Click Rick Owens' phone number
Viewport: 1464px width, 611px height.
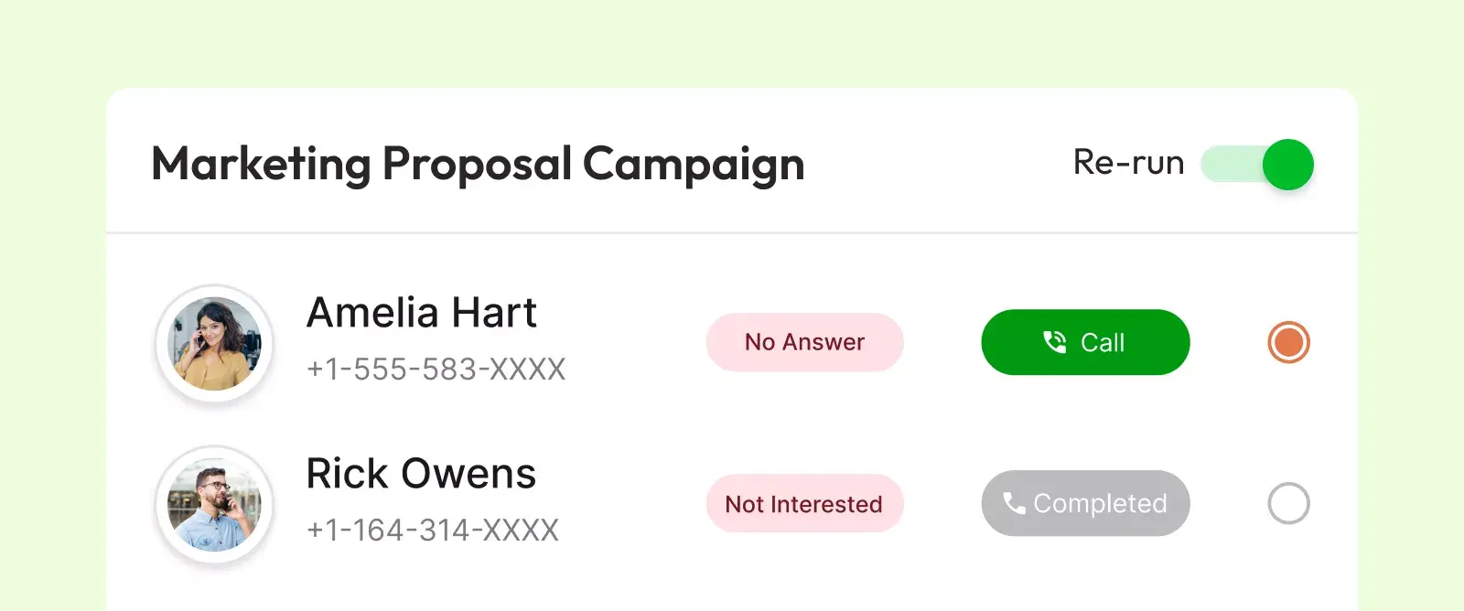pos(431,530)
